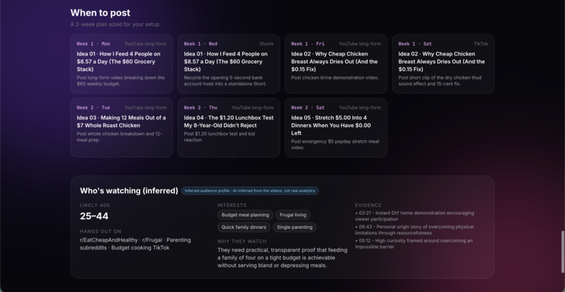565x292 pixels.
Task: Click the Inferred audience profile badge
Action: [250, 191]
